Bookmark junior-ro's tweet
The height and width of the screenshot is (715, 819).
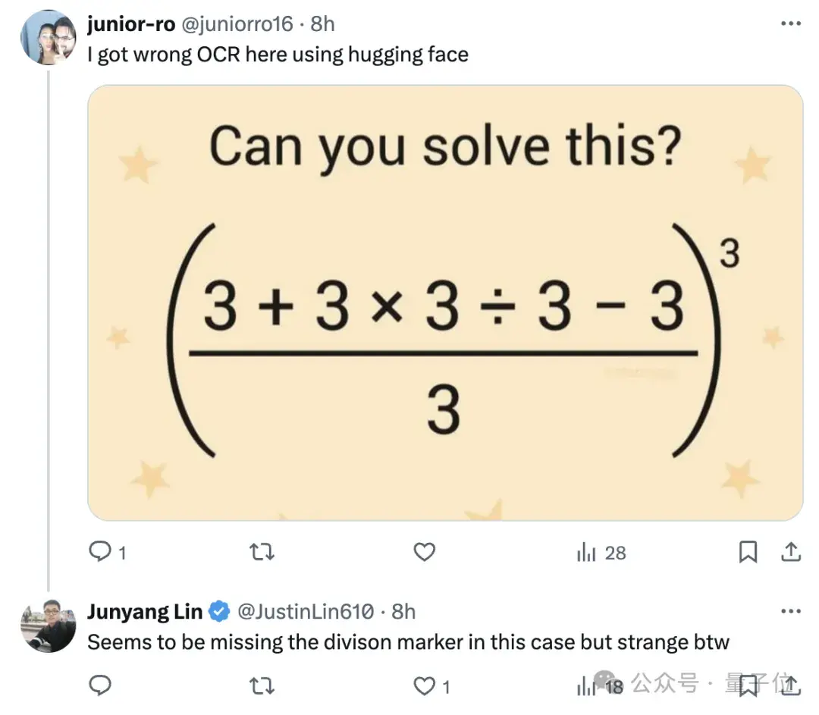(748, 552)
